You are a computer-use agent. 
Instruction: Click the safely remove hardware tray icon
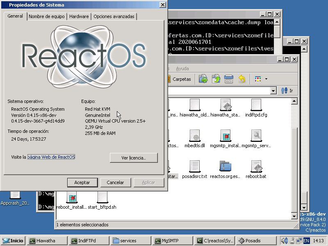(292, 241)
